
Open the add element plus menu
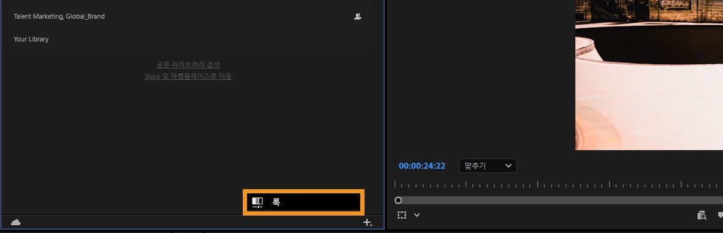pos(368,223)
